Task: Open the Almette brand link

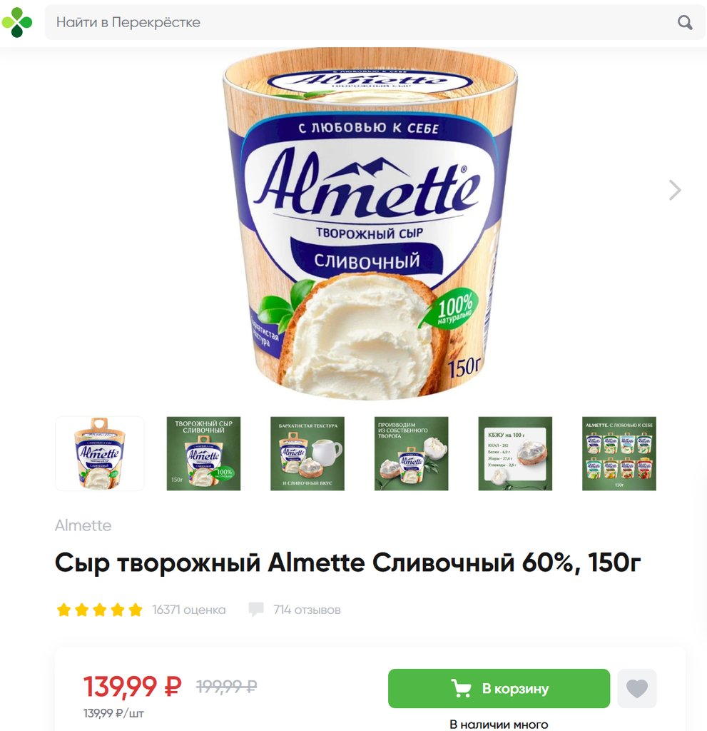Action: pos(83,525)
